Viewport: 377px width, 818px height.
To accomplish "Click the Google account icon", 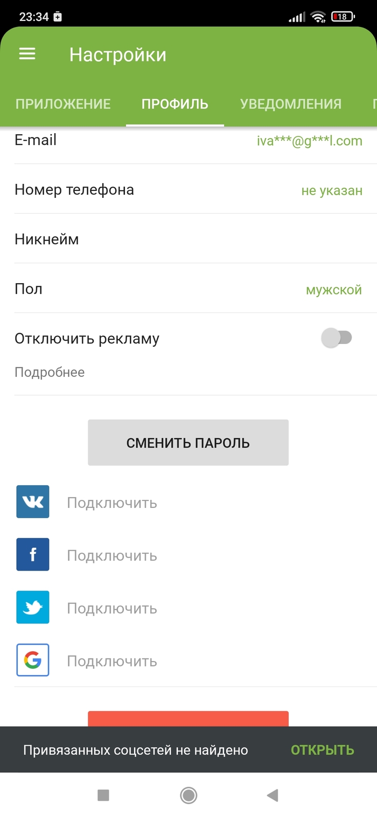I will tap(32, 660).
